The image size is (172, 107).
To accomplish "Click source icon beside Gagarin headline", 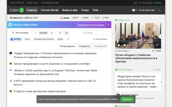I will tap(11, 70).
